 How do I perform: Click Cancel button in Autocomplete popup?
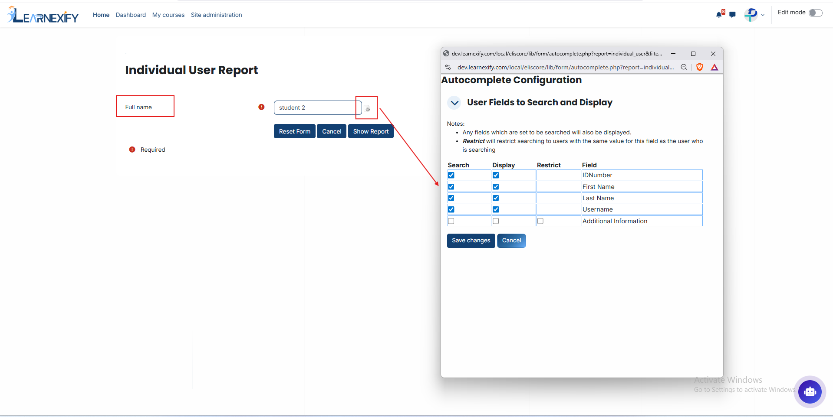[x=511, y=241]
